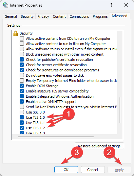The height and width of the screenshot is (176, 134).
Task: Check Do not save encrypted pages to disk
Action: [x=22, y=75]
